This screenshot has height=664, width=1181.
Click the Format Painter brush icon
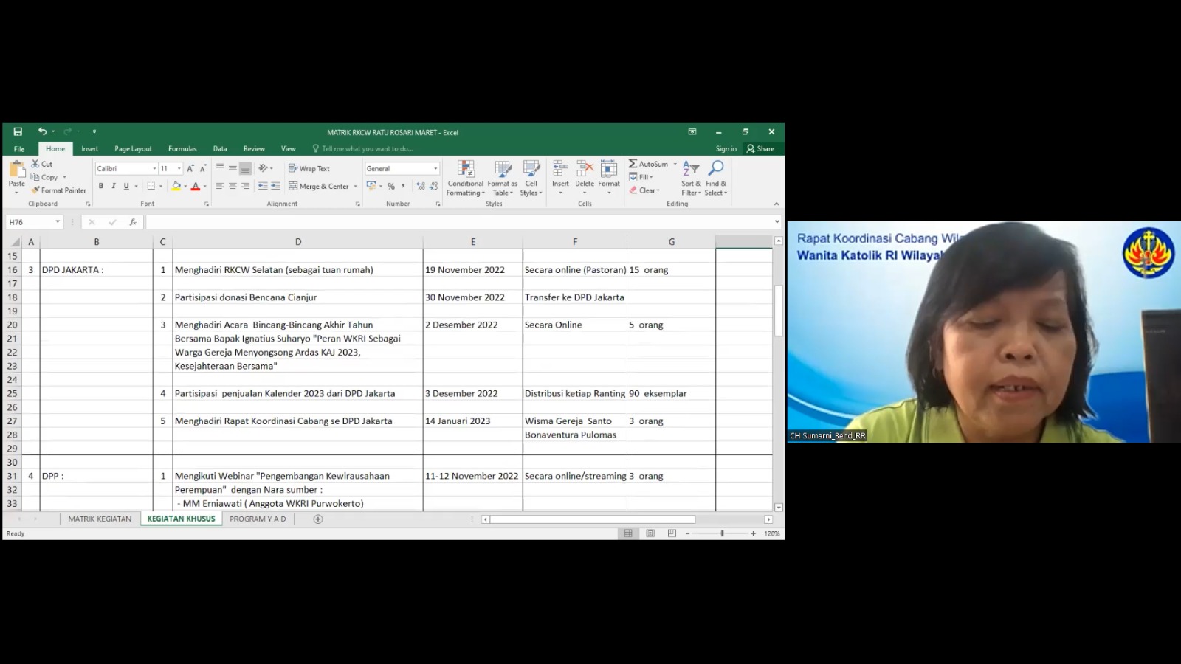click(35, 190)
